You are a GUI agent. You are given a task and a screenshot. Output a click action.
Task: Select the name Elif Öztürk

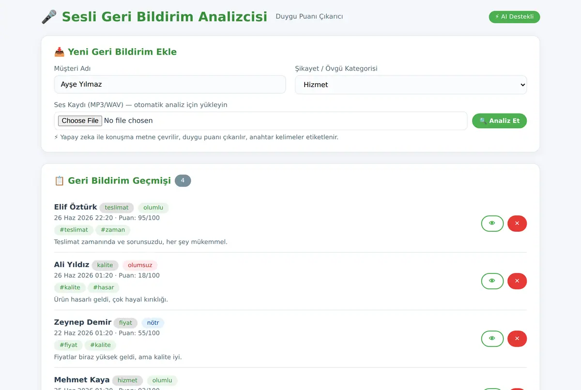coord(76,207)
